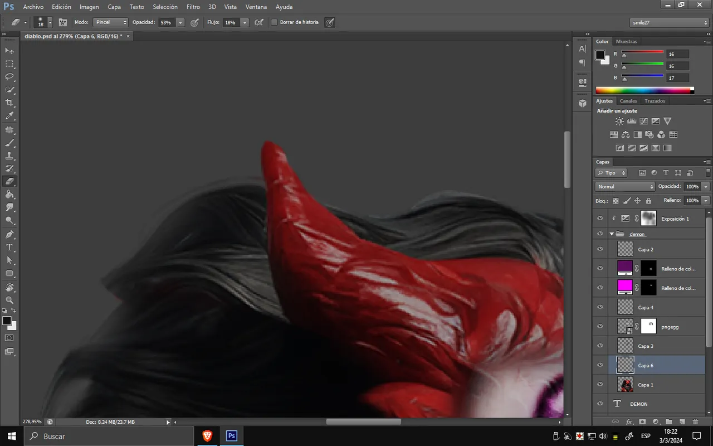Select the Horizontal Type tool

9,247
